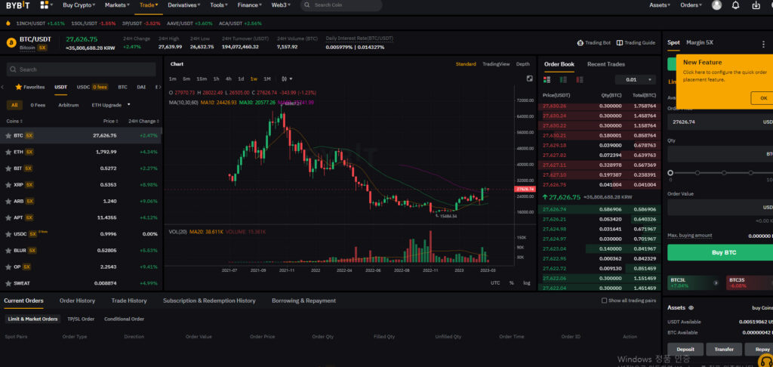Switch to Order History tab

(x=78, y=301)
